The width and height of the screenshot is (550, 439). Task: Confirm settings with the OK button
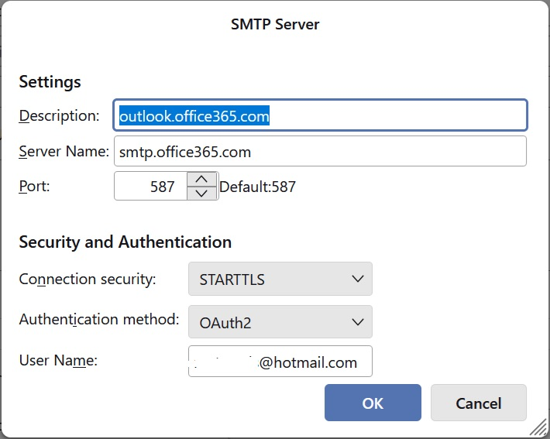373,403
